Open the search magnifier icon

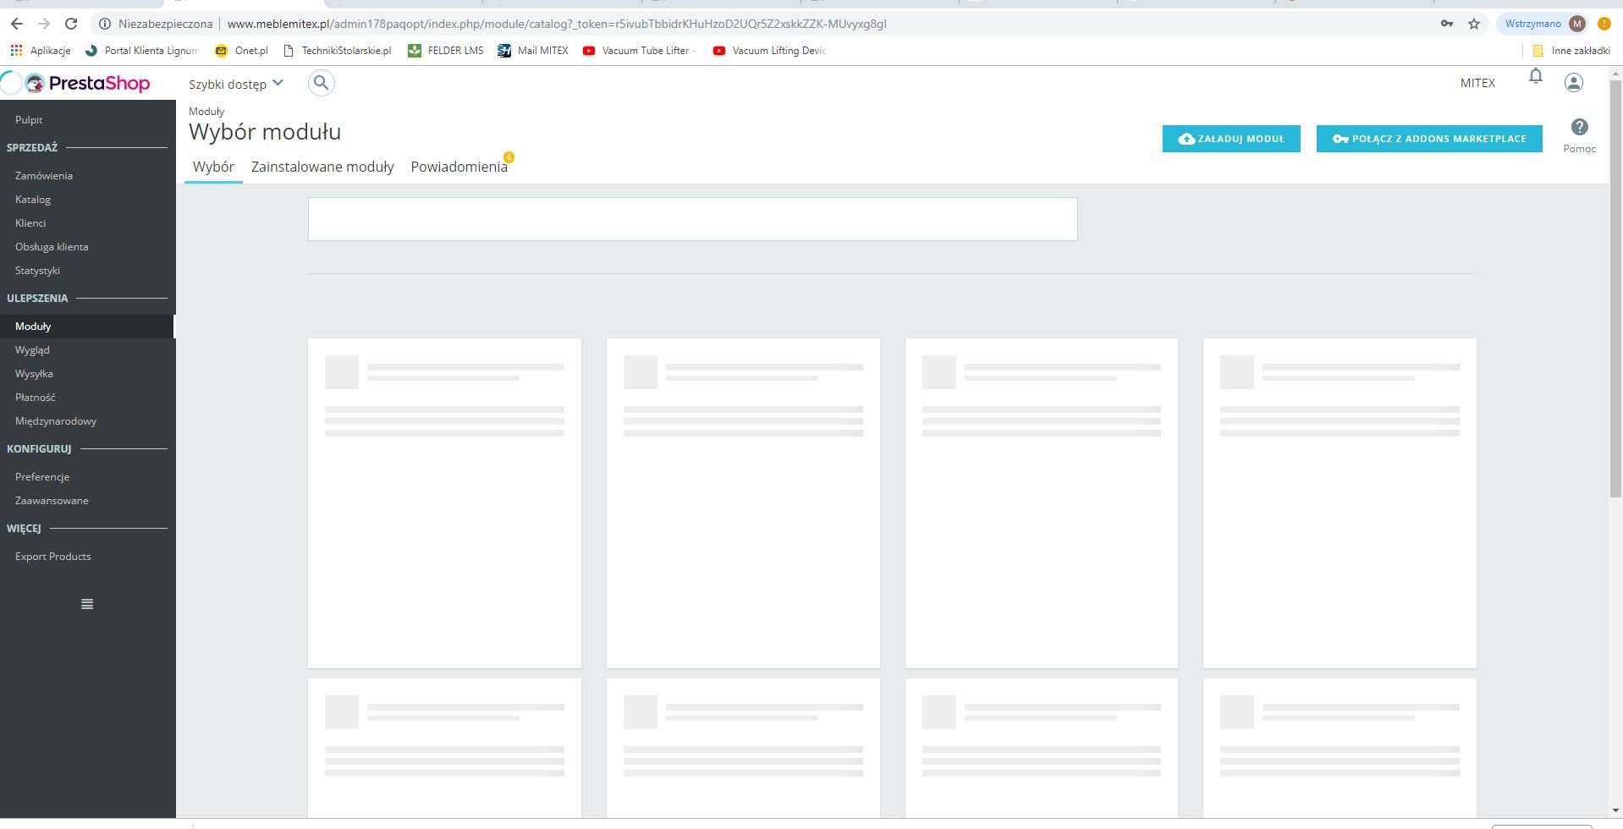coord(322,83)
